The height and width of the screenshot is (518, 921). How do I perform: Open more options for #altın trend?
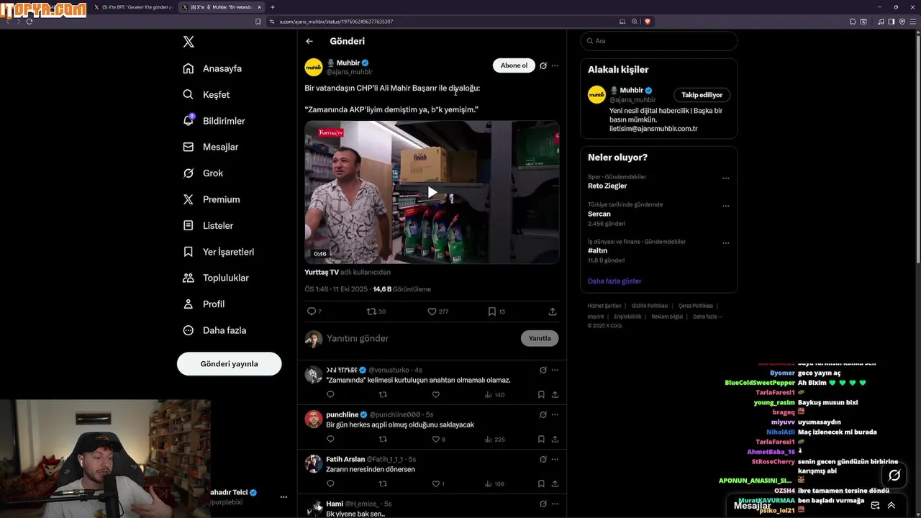(725, 243)
